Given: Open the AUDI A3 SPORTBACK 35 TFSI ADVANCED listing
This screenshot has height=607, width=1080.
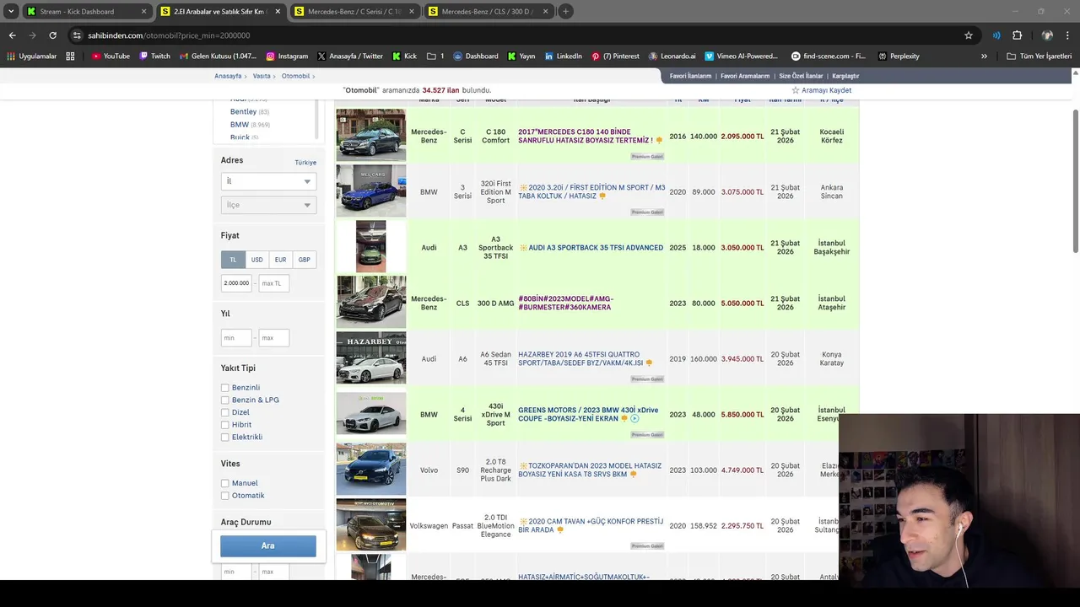Looking at the screenshot, I should 596,248.
